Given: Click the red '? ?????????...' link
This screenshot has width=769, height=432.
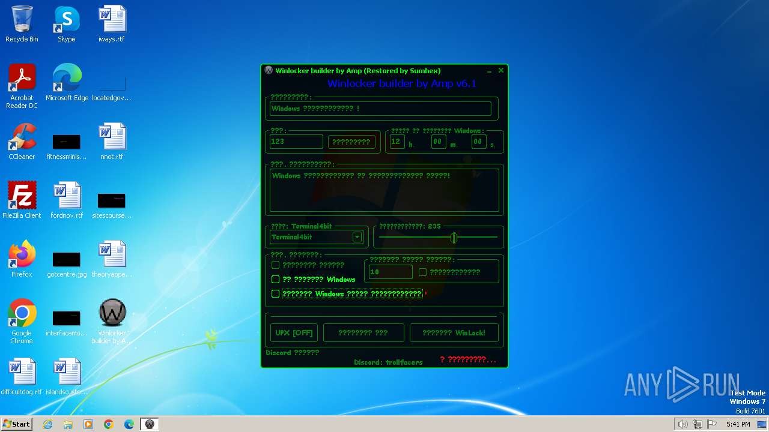Looking at the screenshot, I should [x=468, y=359].
